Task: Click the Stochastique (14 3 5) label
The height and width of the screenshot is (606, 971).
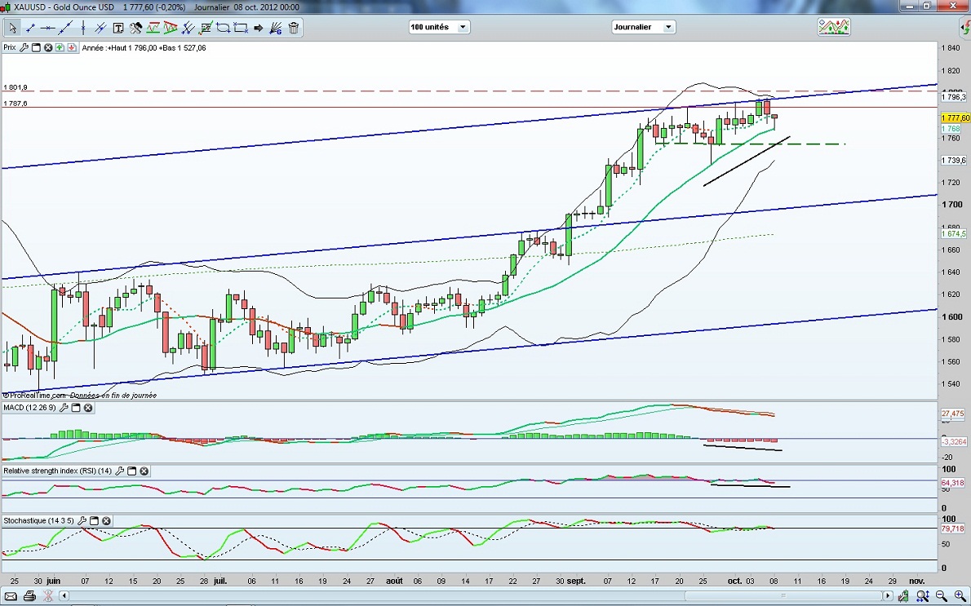Action: pos(38,520)
